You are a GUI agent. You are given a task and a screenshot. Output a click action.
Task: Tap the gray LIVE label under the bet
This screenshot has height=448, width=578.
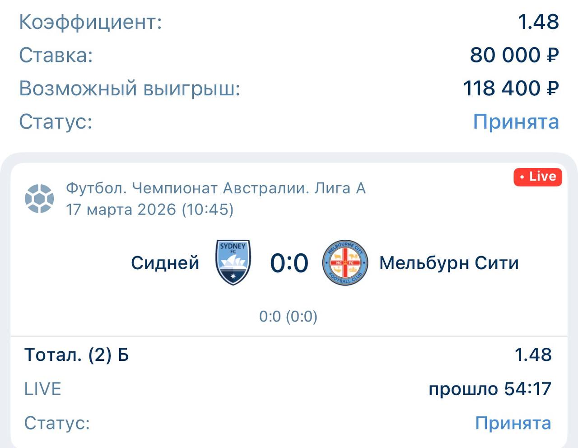click(42, 389)
